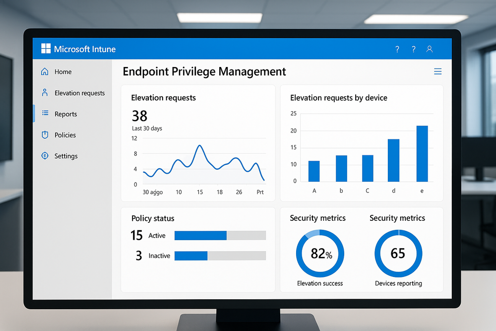
Task: Click the 38 requests count
Action: [139, 116]
